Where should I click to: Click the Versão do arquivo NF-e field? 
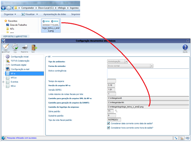tap(111, 85)
